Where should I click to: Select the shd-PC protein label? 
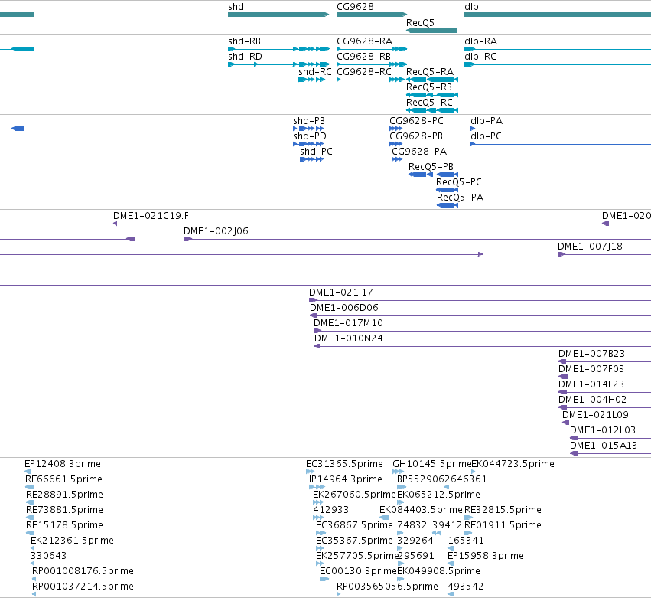click(x=316, y=152)
